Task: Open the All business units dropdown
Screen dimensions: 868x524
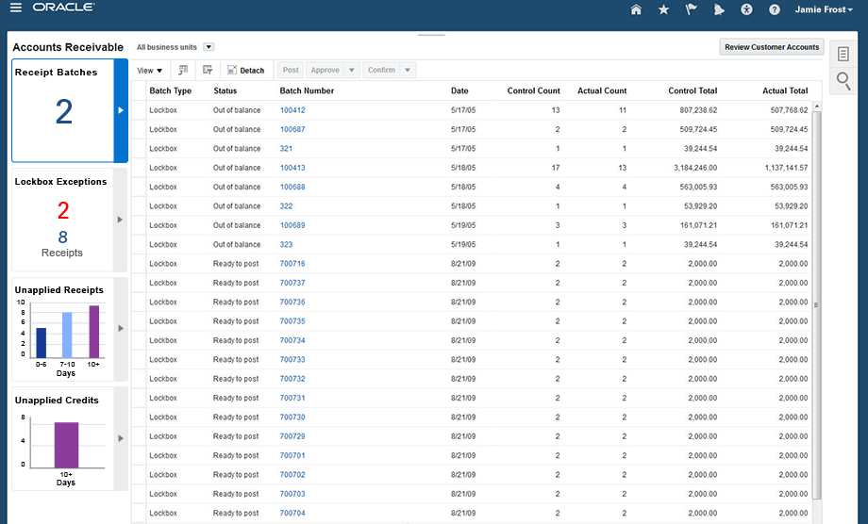Action: point(209,47)
